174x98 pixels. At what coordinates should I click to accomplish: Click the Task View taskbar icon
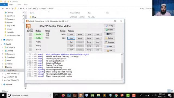(57, 95)
